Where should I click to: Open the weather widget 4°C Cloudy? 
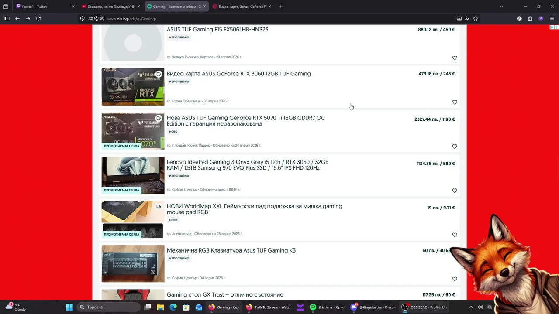click(x=16, y=307)
